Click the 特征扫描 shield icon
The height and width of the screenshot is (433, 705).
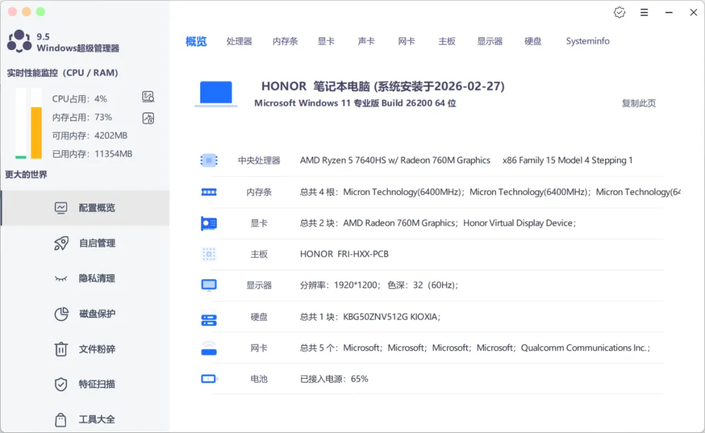(61, 384)
